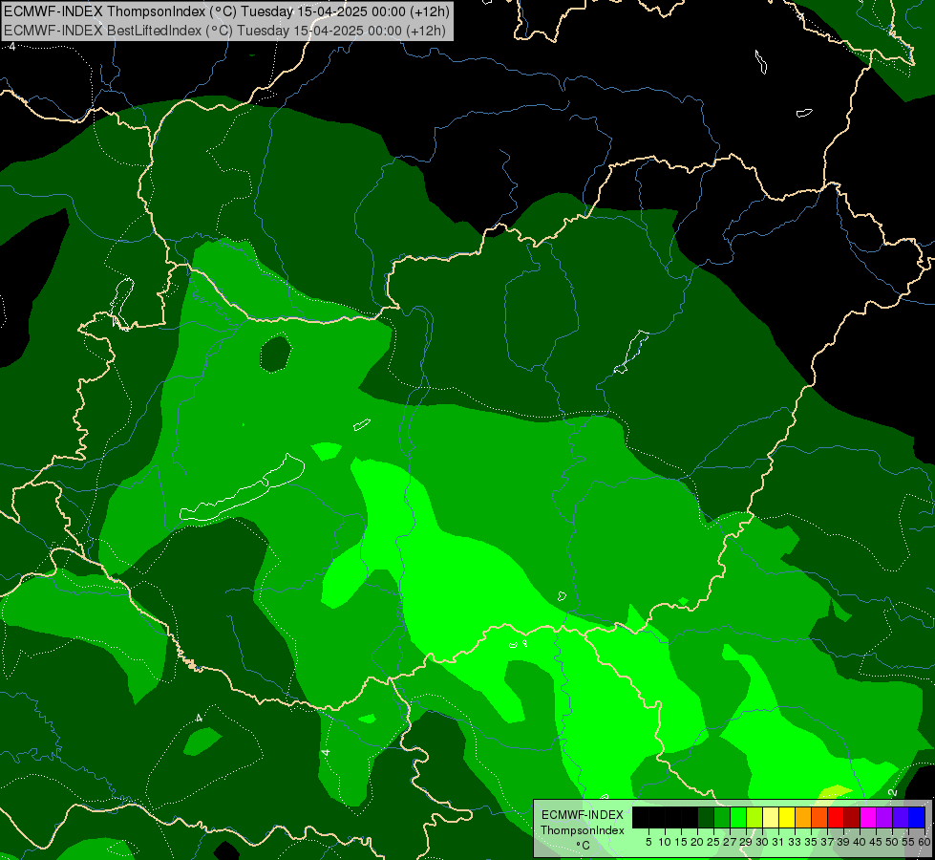Click the orange-red 35–37 legend swatch
935x860 pixels.
[819, 817]
